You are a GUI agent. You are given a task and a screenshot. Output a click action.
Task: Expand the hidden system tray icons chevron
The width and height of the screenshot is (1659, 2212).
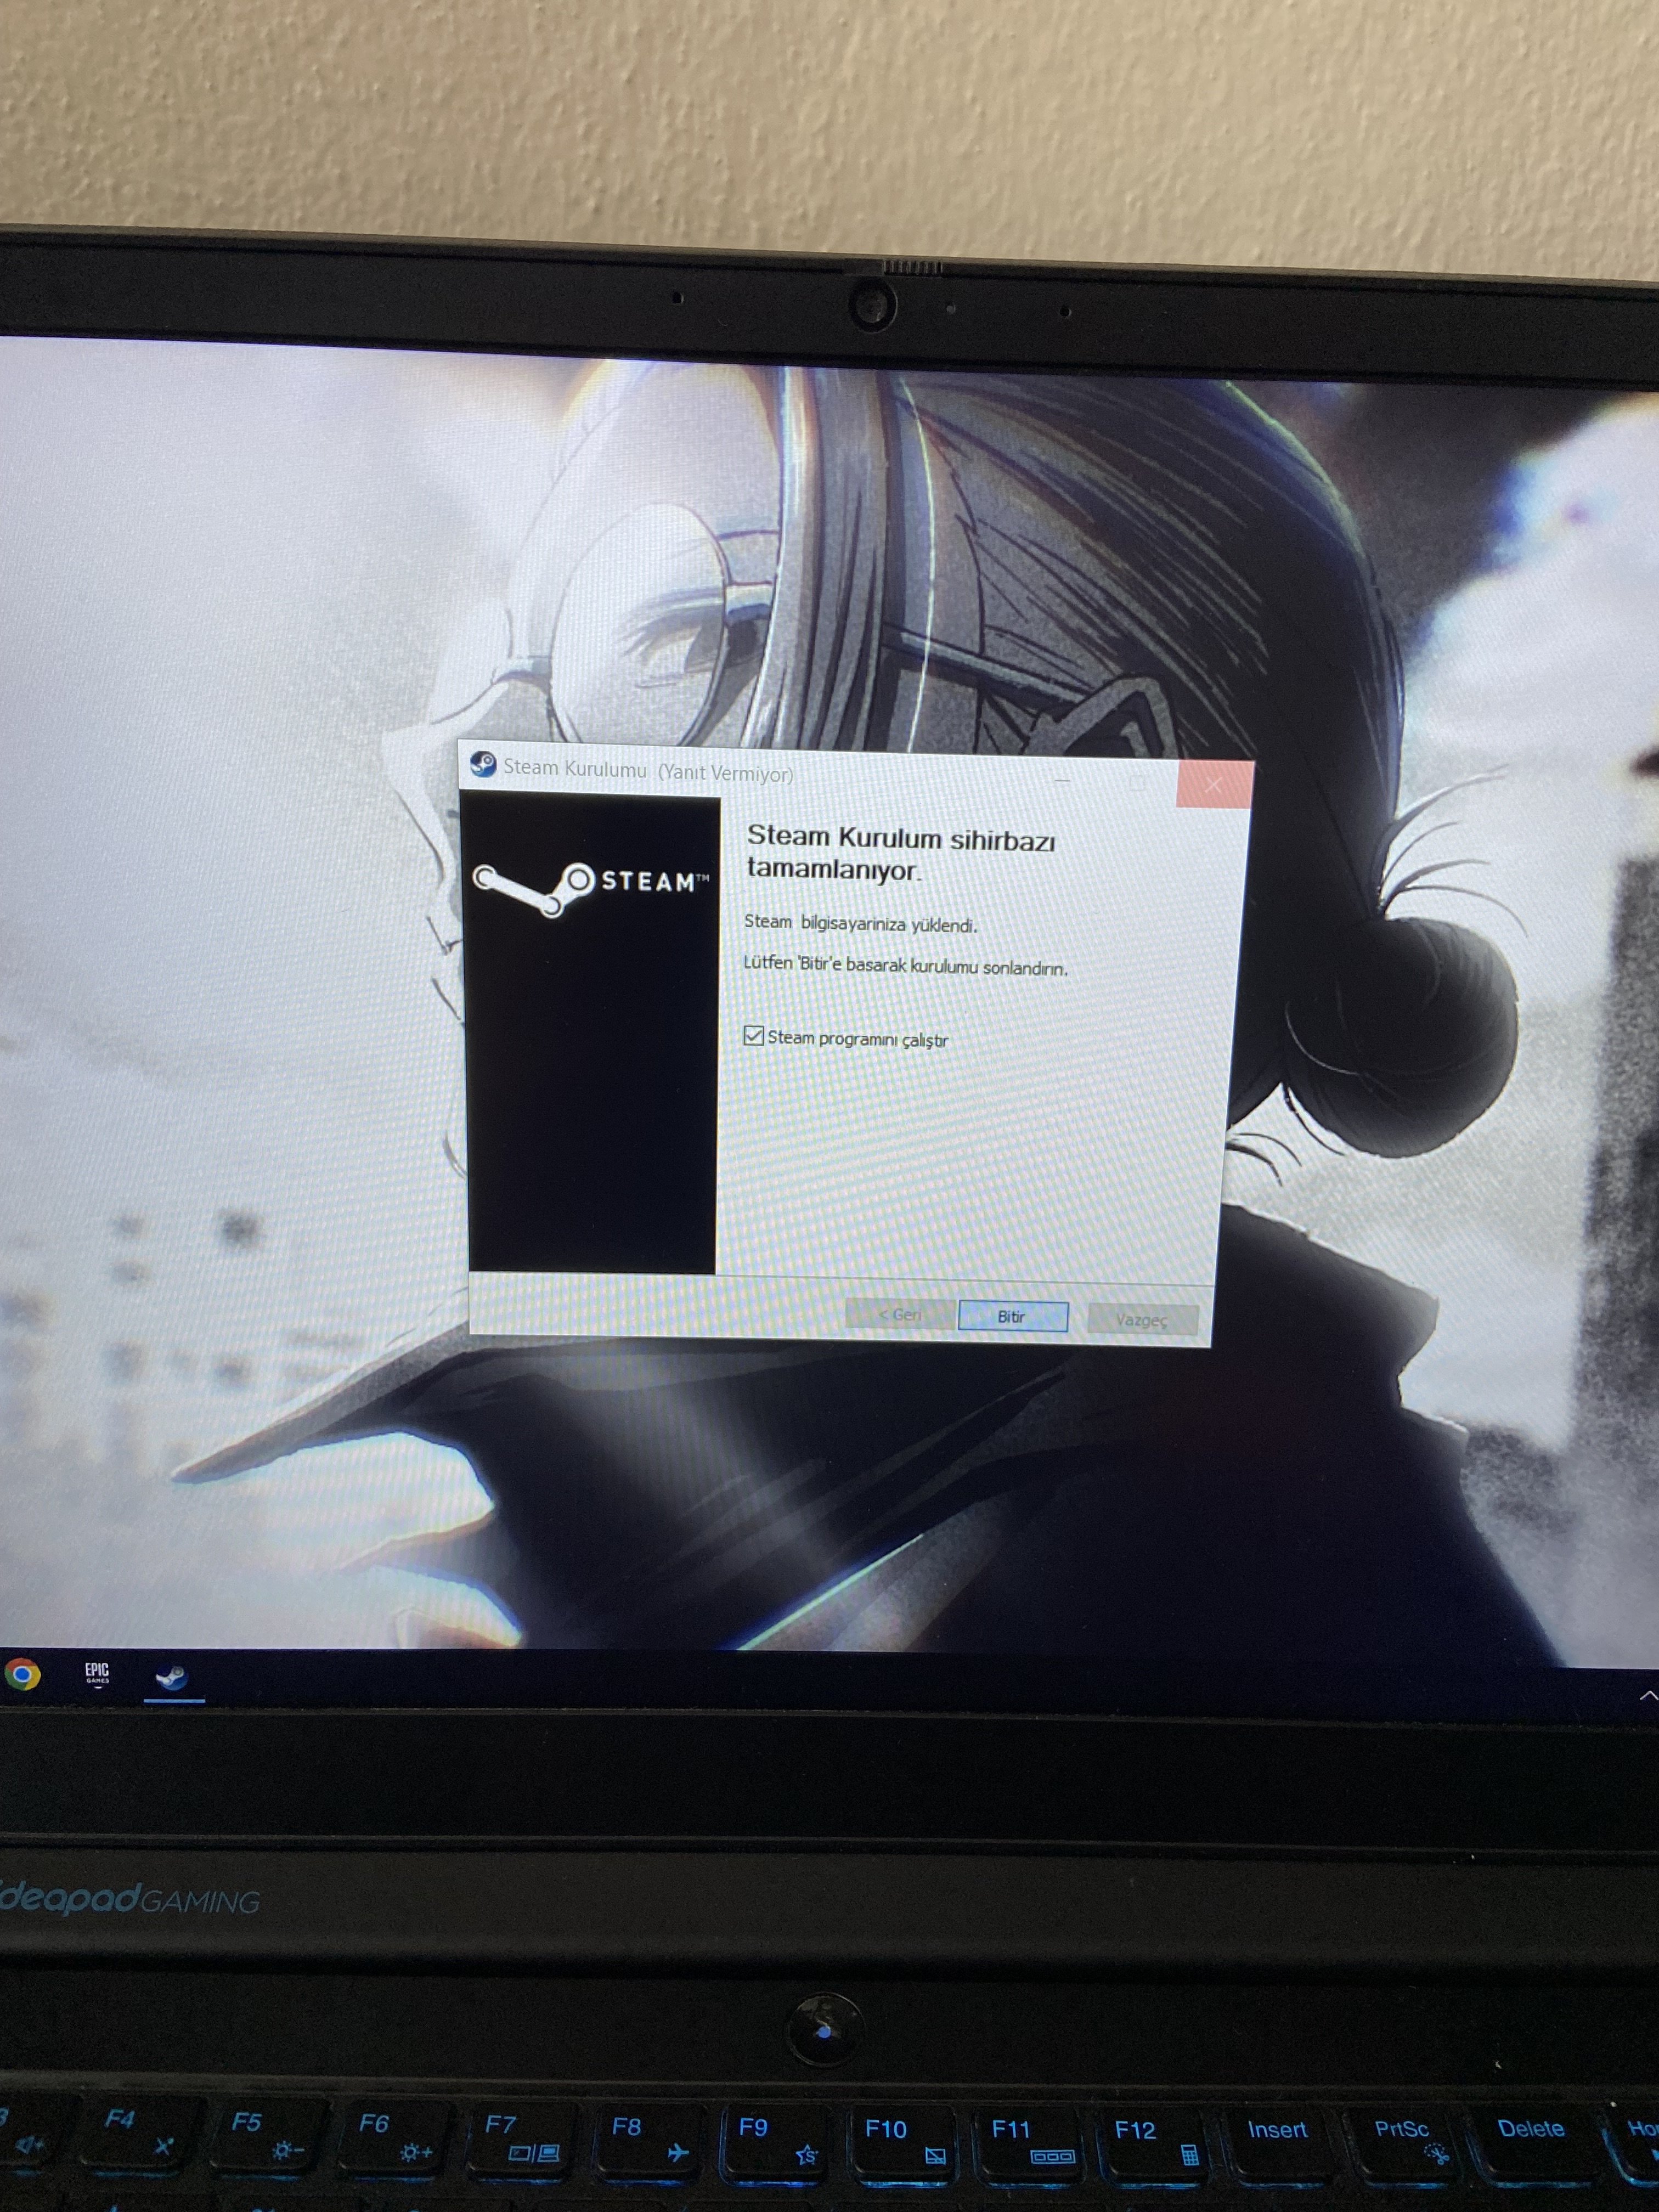click(1648, 1695)
